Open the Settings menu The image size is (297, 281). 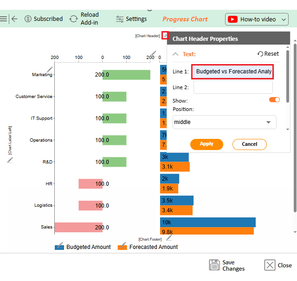[131, 19]
